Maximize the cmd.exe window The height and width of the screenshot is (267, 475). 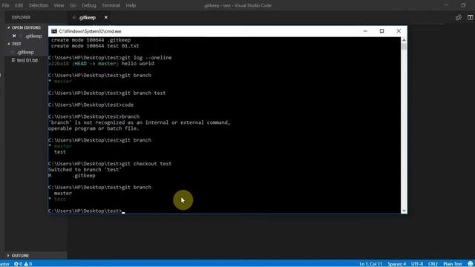[381, 31]
